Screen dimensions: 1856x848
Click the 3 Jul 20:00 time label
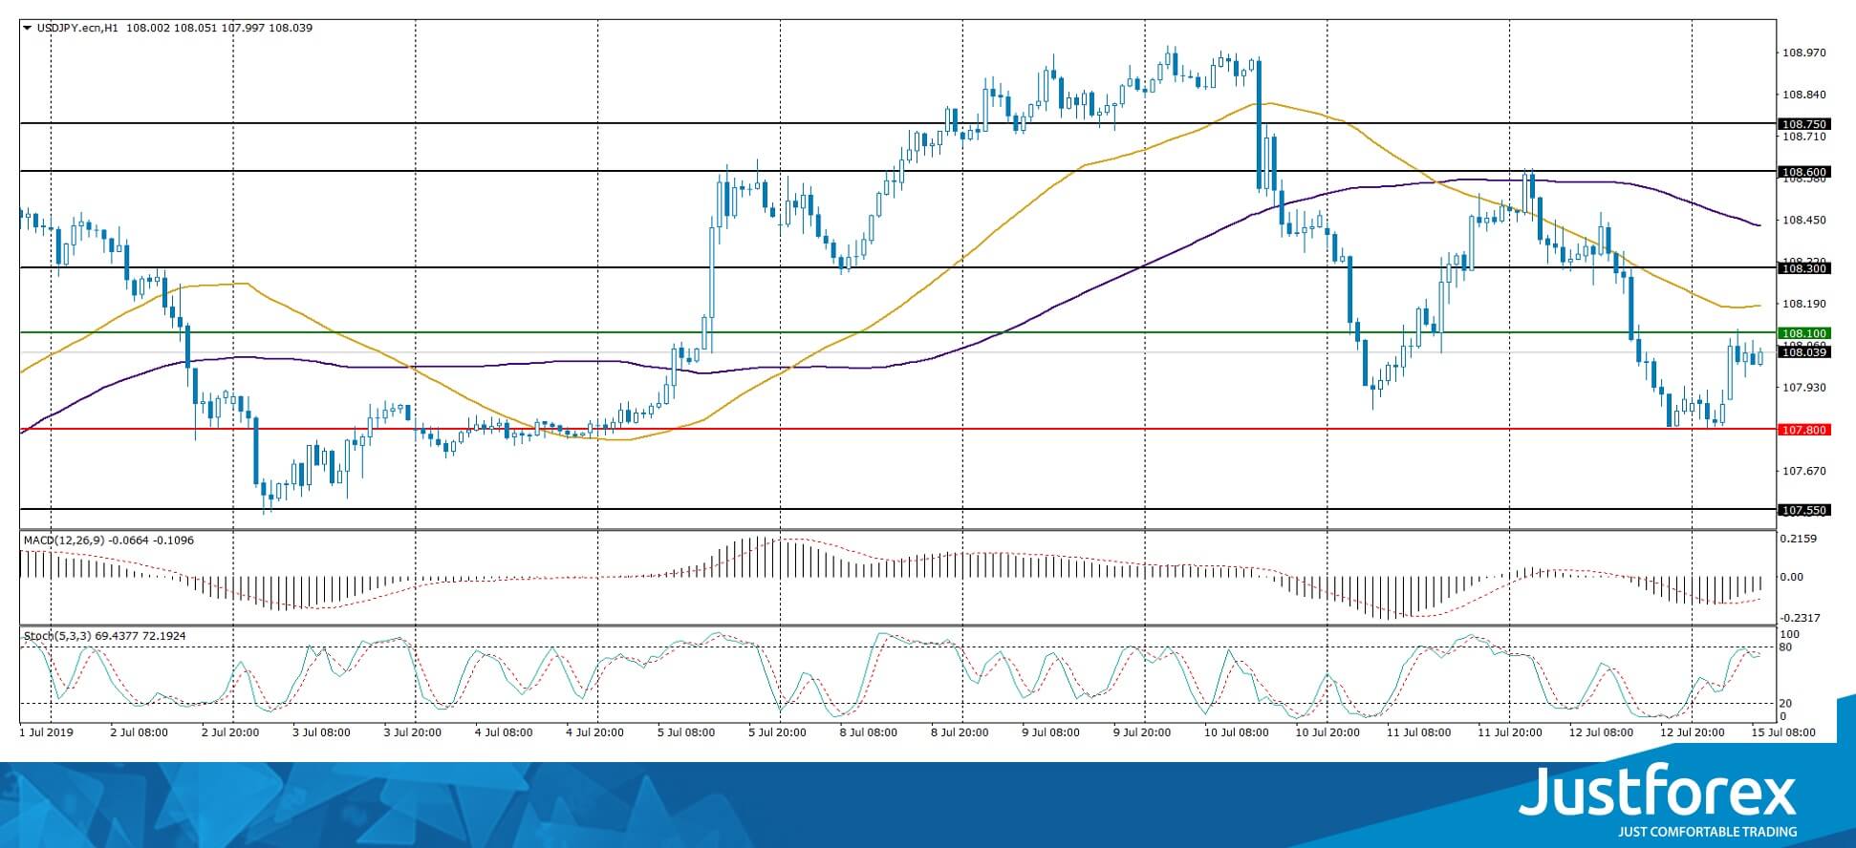point(412,732)
